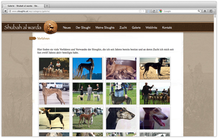218x138 pixels.
Task: Click the site identity globe icon
Action: [10, 11]
